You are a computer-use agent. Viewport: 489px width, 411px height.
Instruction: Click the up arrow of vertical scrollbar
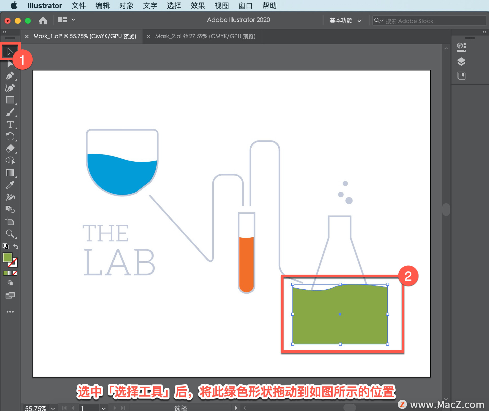446,48
